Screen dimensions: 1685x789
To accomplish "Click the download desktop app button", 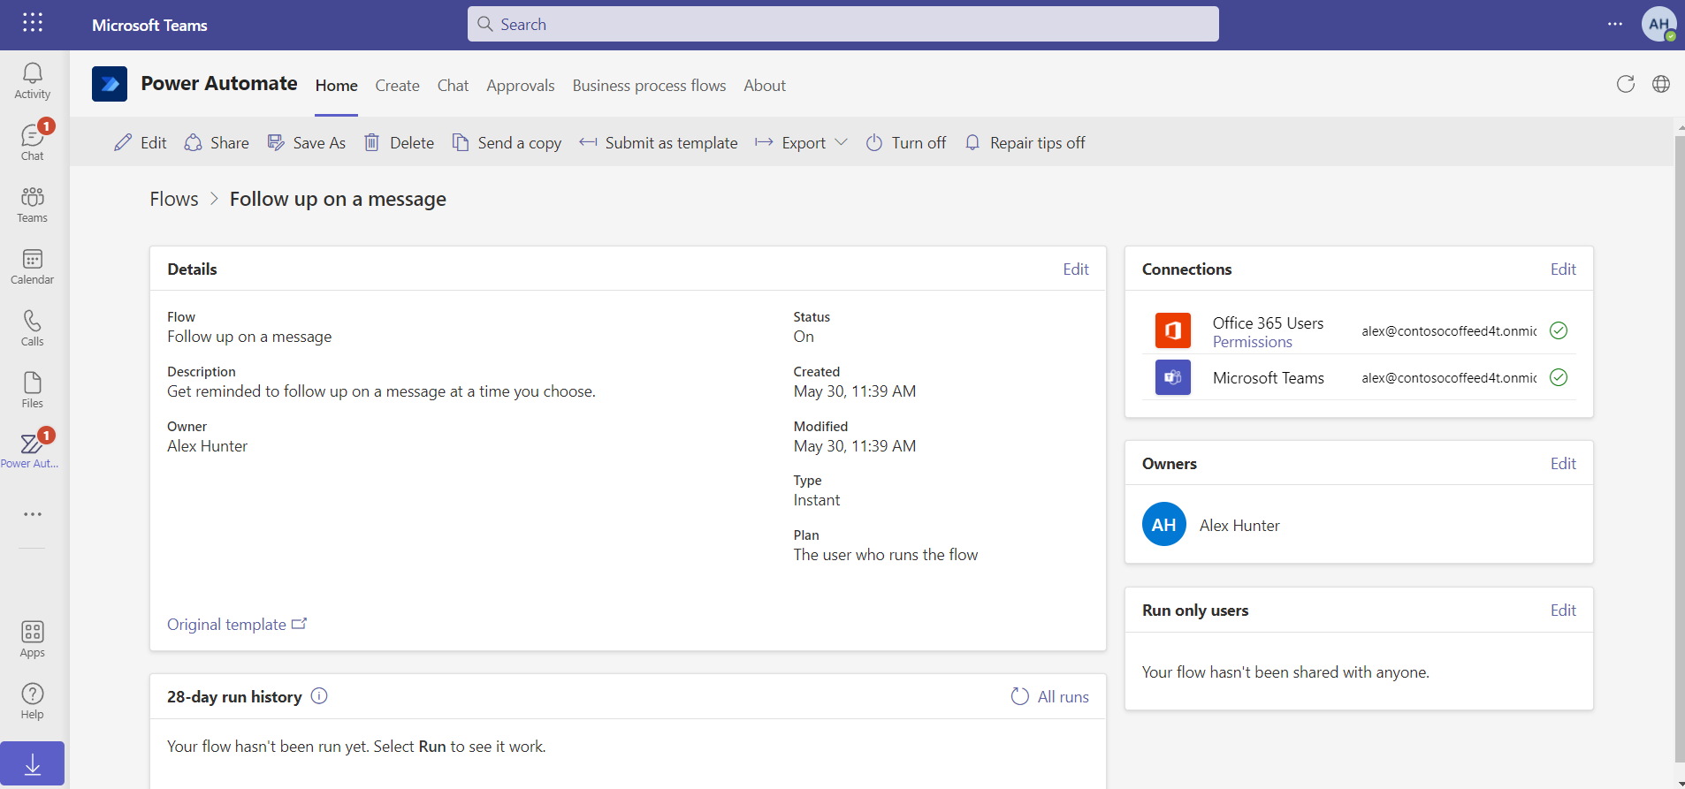I will (x=33, y=763).
